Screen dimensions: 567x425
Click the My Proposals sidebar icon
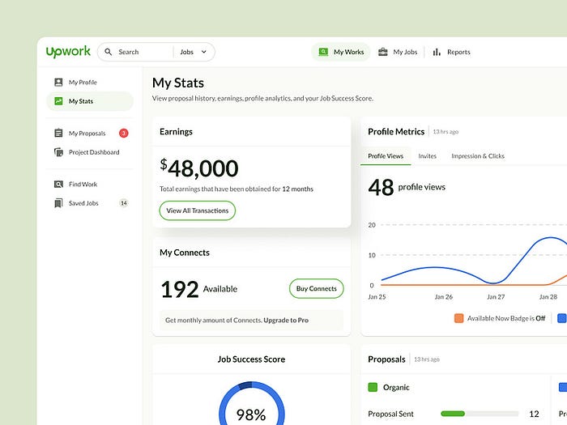(58, 133)
